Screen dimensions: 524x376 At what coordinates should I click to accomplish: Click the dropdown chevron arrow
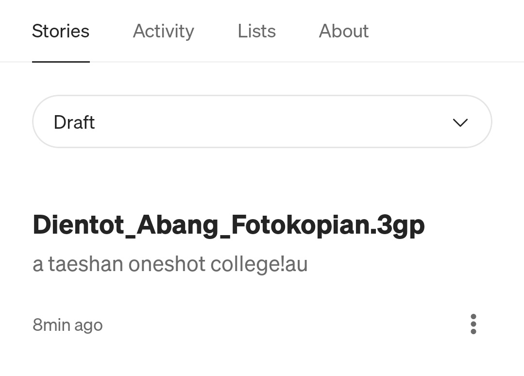[x=460, y=122]
